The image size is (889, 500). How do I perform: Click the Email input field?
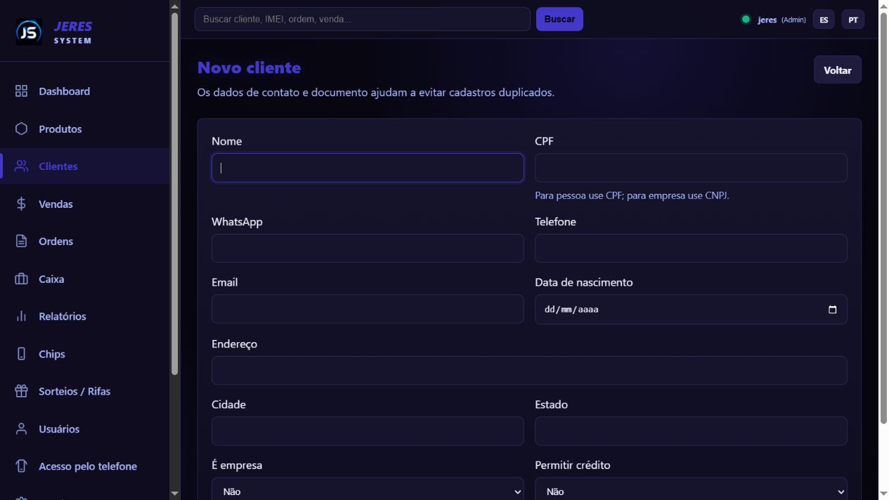[368, 309]
